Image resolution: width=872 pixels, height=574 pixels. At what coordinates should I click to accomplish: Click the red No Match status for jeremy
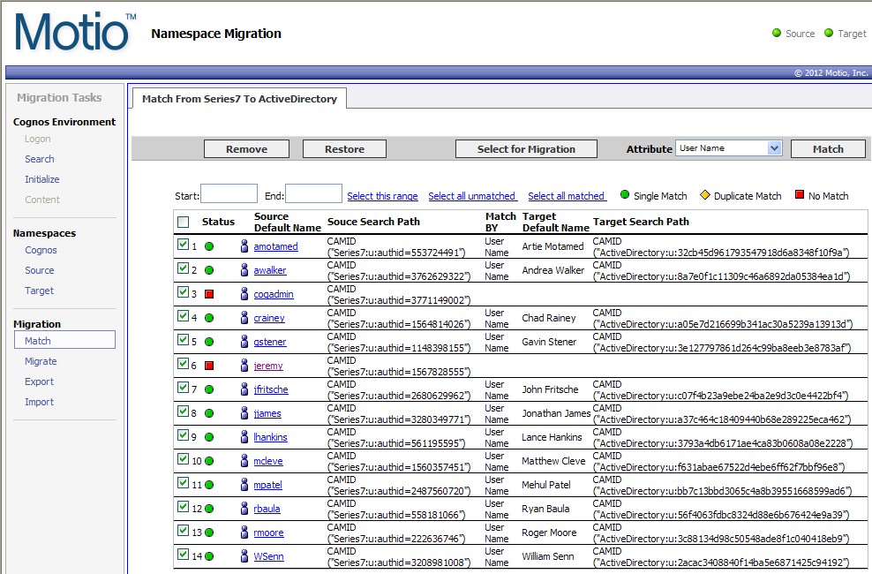click(209, 366)
